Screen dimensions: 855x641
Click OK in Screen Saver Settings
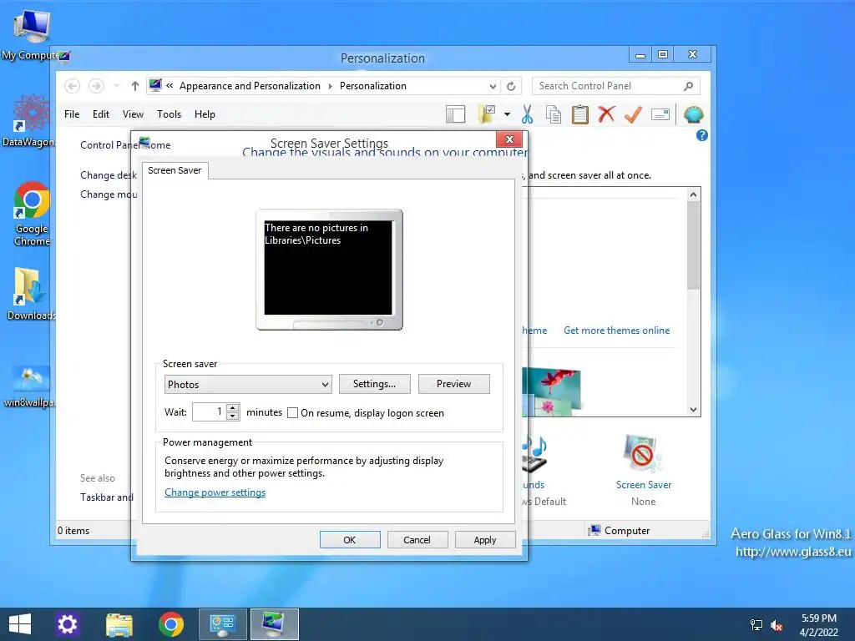[350, 540]
